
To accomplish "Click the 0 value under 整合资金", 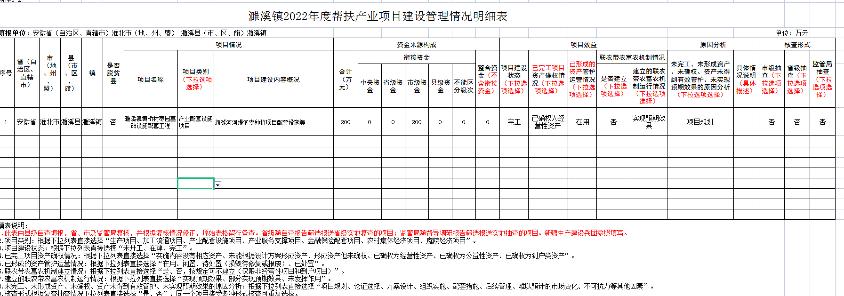I will [x=488, y=122].
